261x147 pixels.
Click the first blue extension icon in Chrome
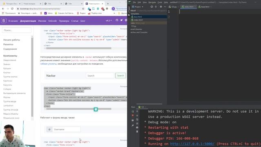click(x=89, y=9)
